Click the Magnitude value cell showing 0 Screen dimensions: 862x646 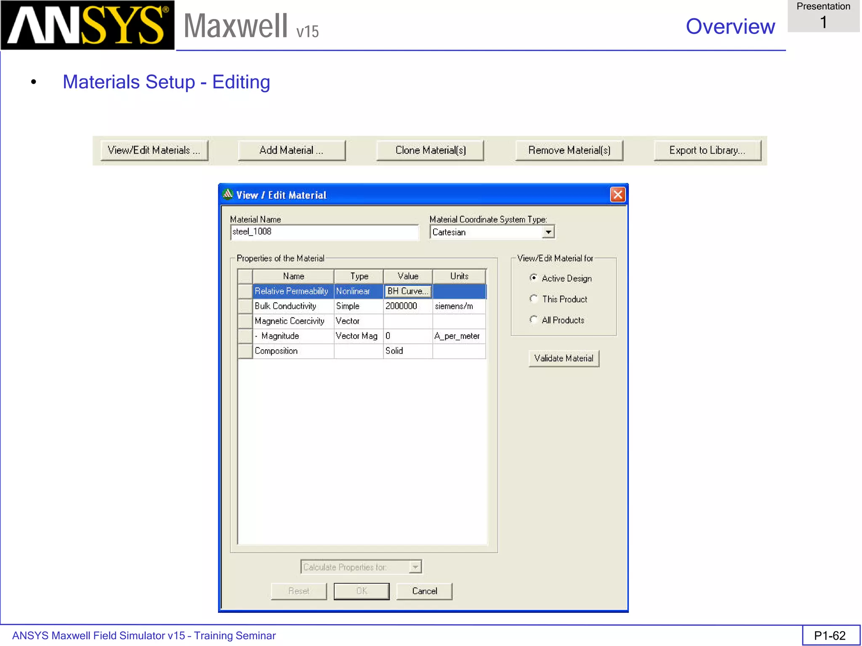tap(408, 336)
